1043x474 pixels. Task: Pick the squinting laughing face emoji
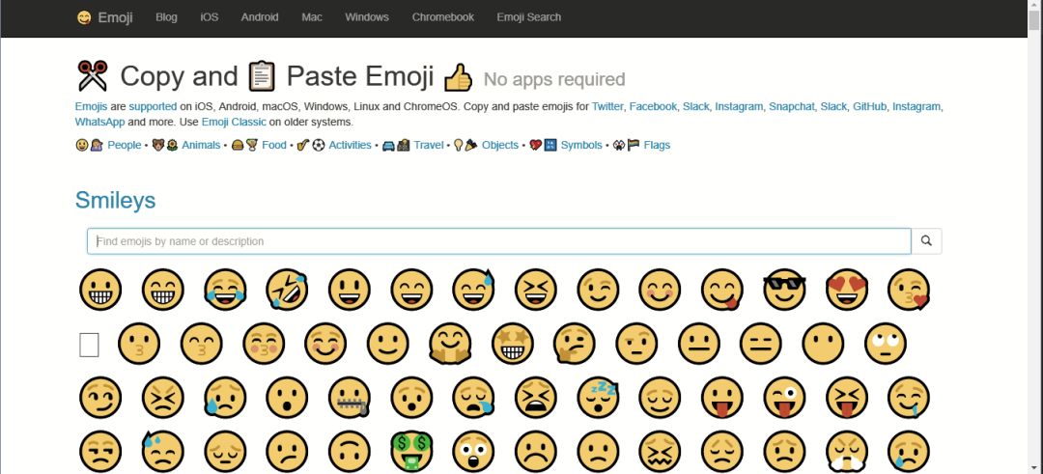click(x=536, y=290)
